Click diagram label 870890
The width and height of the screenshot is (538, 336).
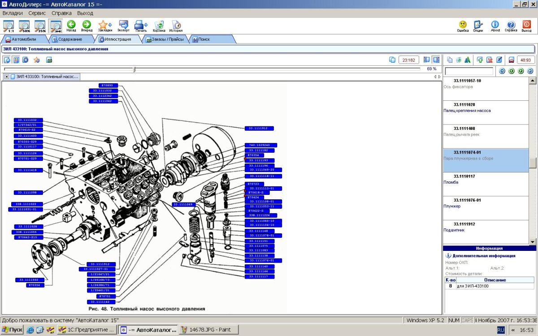[x=108, y=85]
